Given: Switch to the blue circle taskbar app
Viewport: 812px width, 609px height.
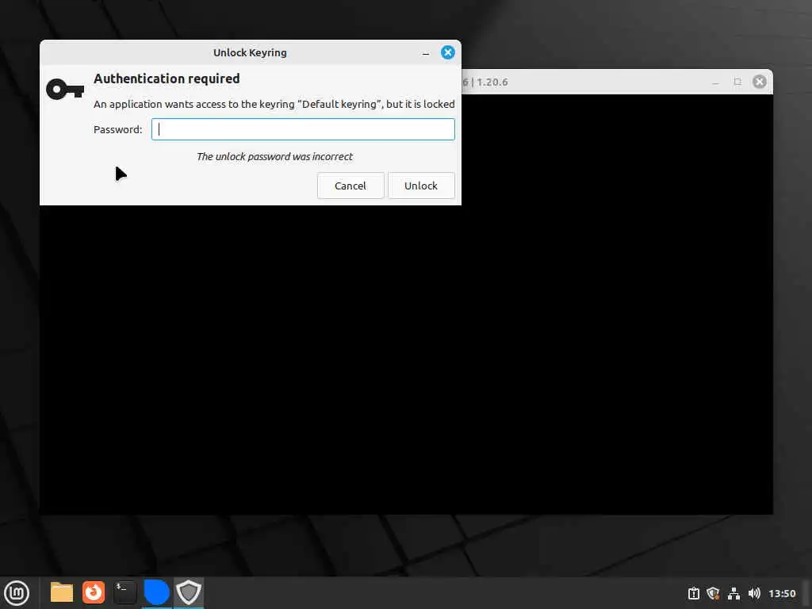Looking at the screenshot, I should [x=156, y=592].
